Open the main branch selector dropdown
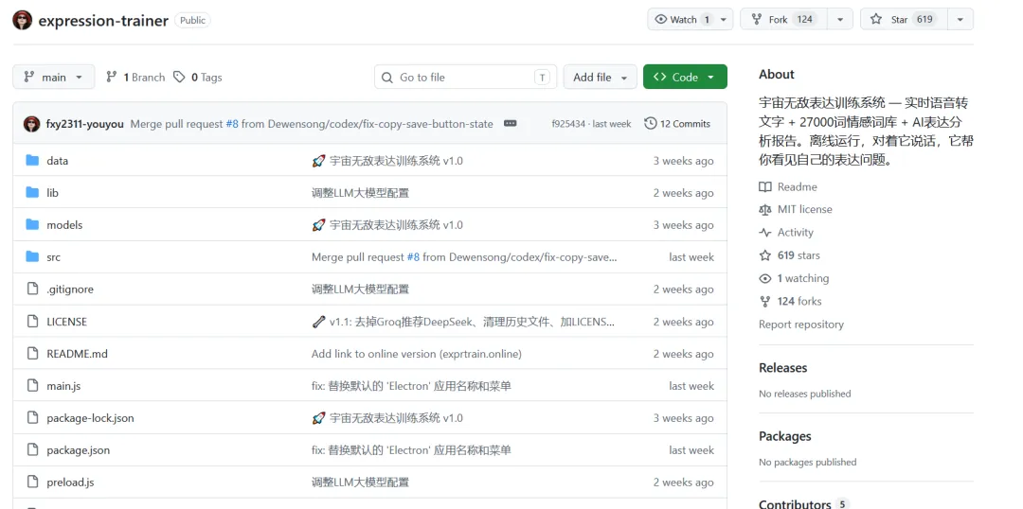The width and height of the screenshot is (1023, 509). [53, 77]
